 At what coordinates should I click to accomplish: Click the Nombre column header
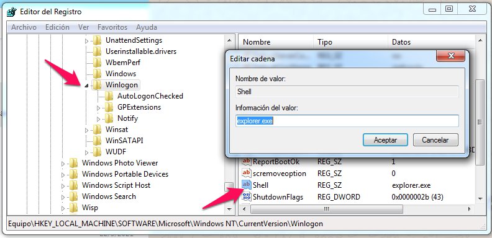276,42
